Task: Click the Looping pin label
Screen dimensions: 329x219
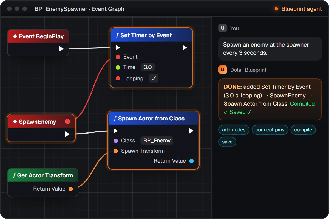Action: [x=133, y=79]
